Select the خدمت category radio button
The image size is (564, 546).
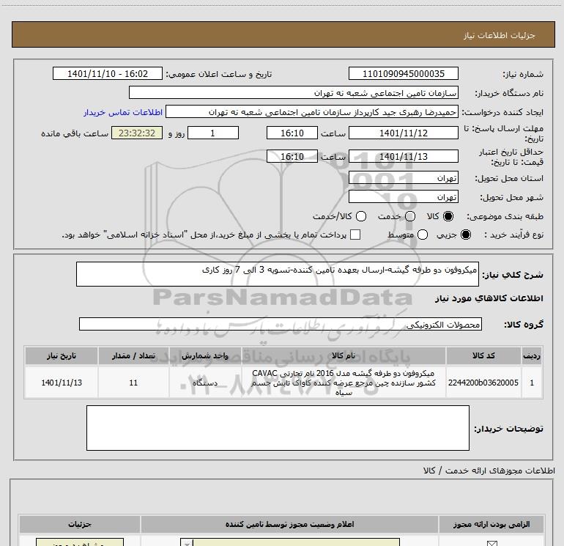coord(410,216)
